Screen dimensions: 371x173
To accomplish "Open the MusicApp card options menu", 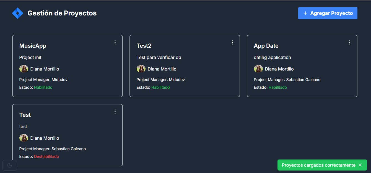I will tap(115, 42).
